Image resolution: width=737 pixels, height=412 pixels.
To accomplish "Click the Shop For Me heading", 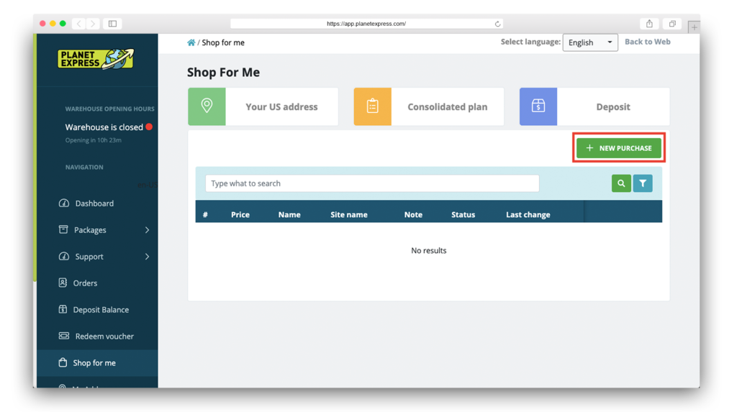I will point(223,73).
